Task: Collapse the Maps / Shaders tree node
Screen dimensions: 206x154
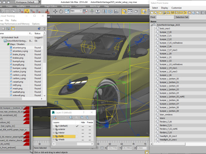Action: tap(8, 44)
